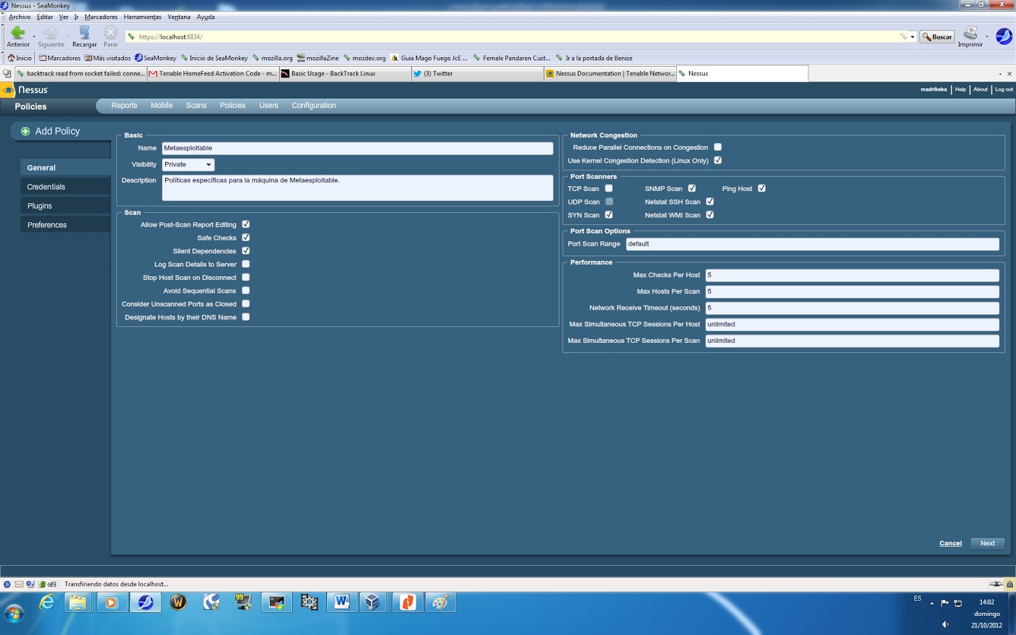Click the Port Scan Range field

pos(812,244)
